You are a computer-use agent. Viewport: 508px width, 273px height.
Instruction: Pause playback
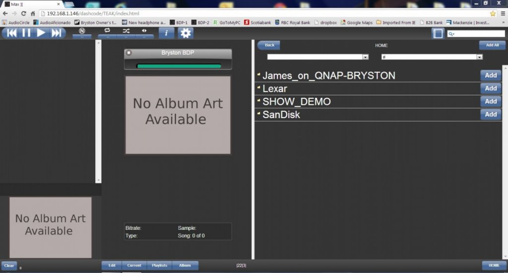tap(26, 33)
